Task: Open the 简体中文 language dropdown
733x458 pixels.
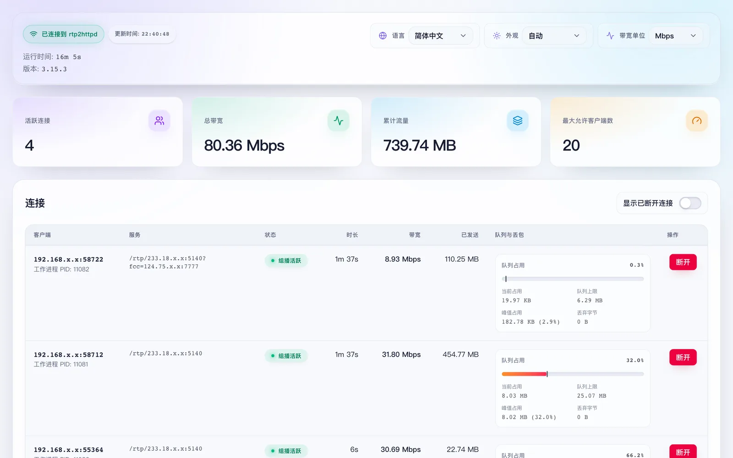Action: coord(440,36)
